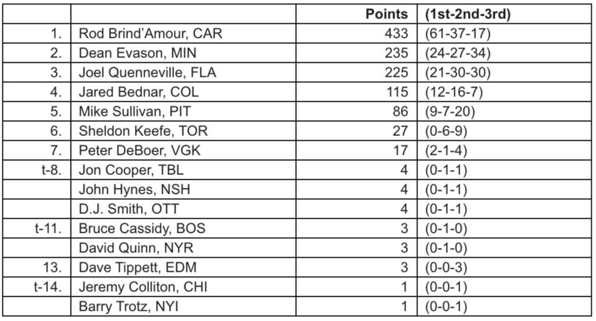Image resolution: width=596 pixels, height=321 pixels.
Task: Click Mike Sullivan, PIT cell
Action: (x=137, y=112)
